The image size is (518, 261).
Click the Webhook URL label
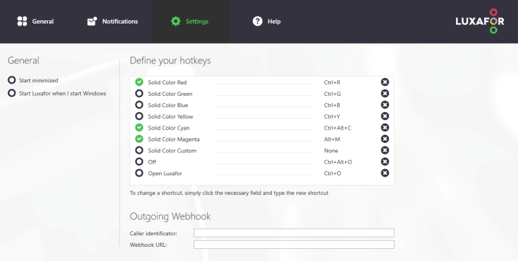point(148,245)
